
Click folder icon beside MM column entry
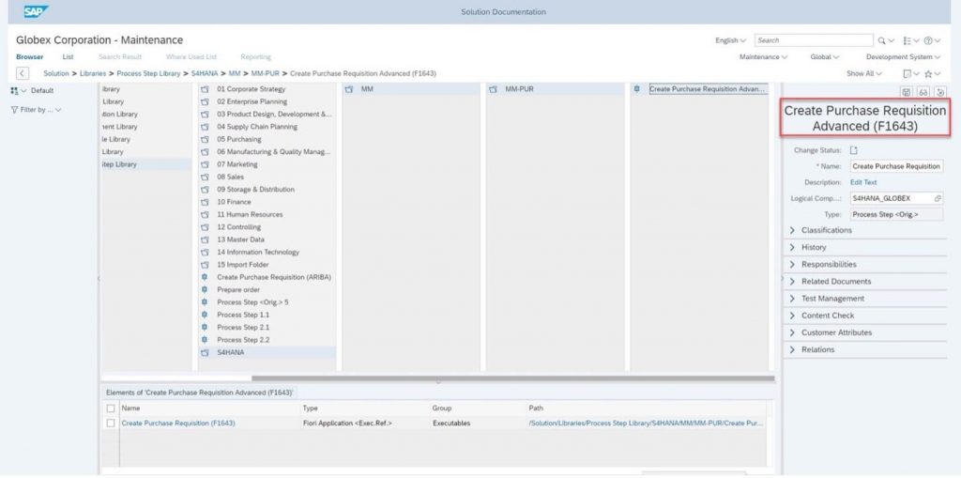[x=349, y=89]
